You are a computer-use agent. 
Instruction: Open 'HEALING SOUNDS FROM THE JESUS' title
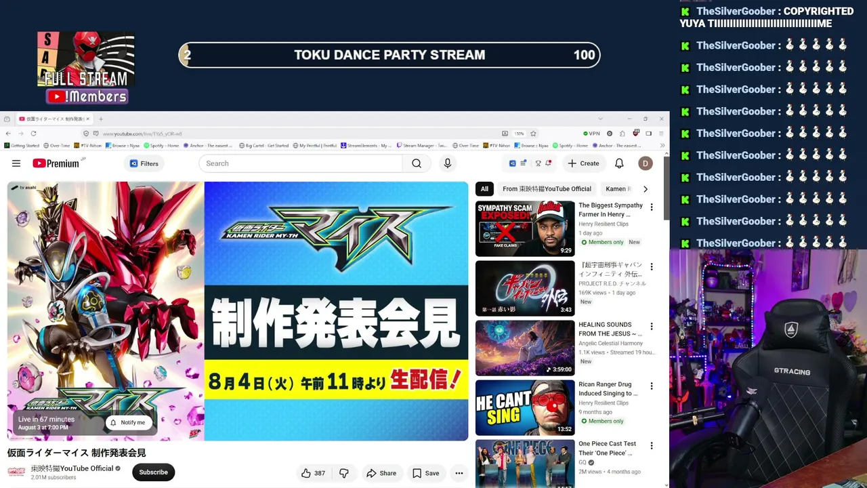[610, 329]
